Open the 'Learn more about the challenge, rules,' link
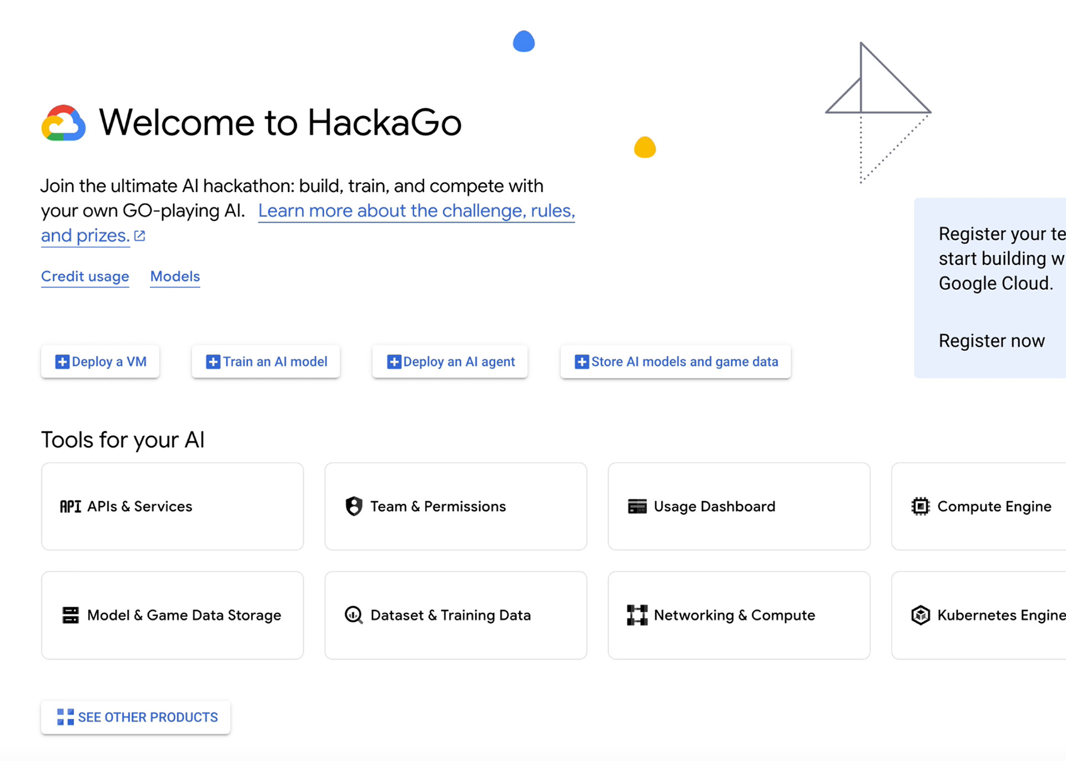This screenshot has height=761, width=1066. click(416, 211)
